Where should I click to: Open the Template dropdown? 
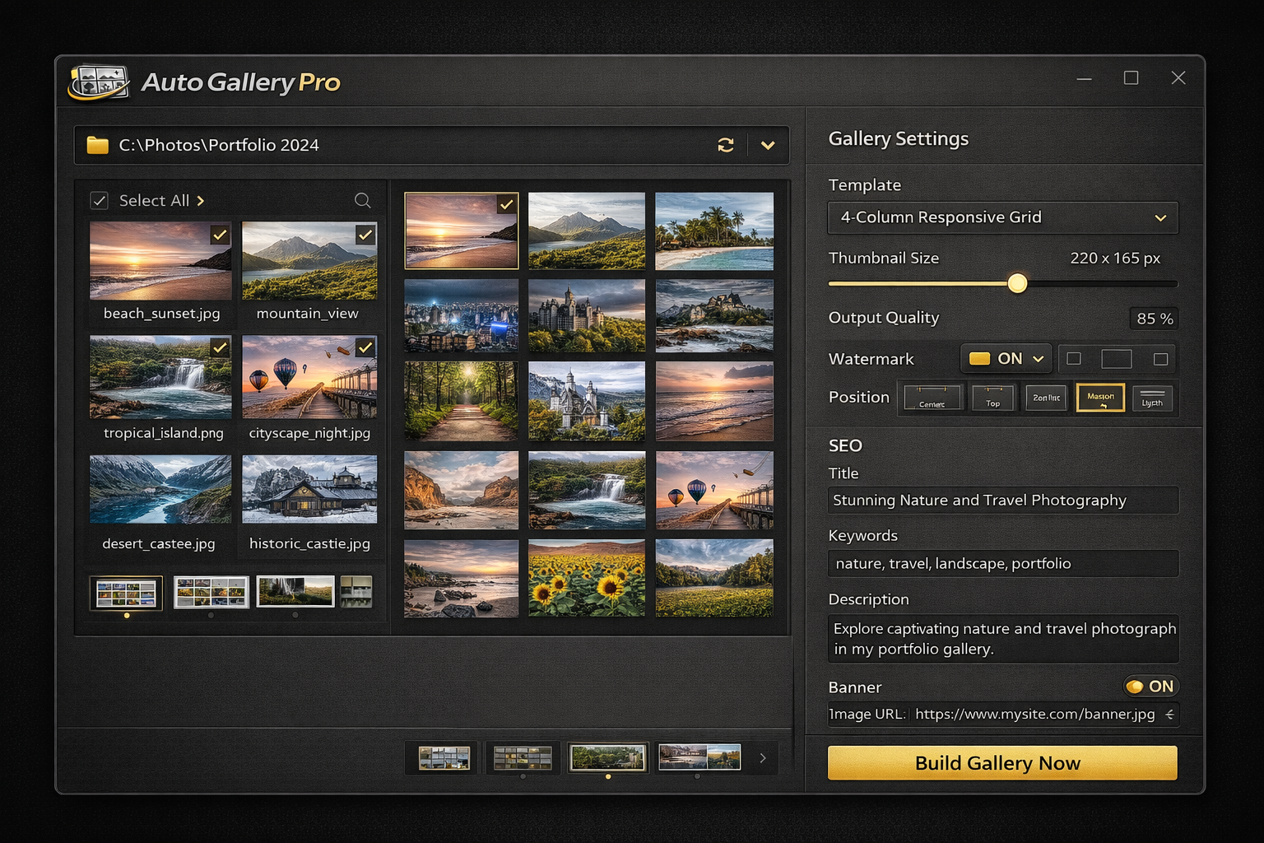coord(1002,217)
